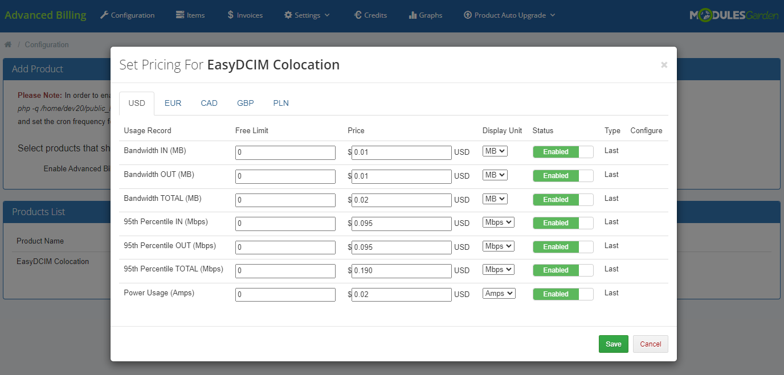Open Bandwidth OUT display unit dropdown
This screenshot has width=784, height=375.
[x=495, y=175]
